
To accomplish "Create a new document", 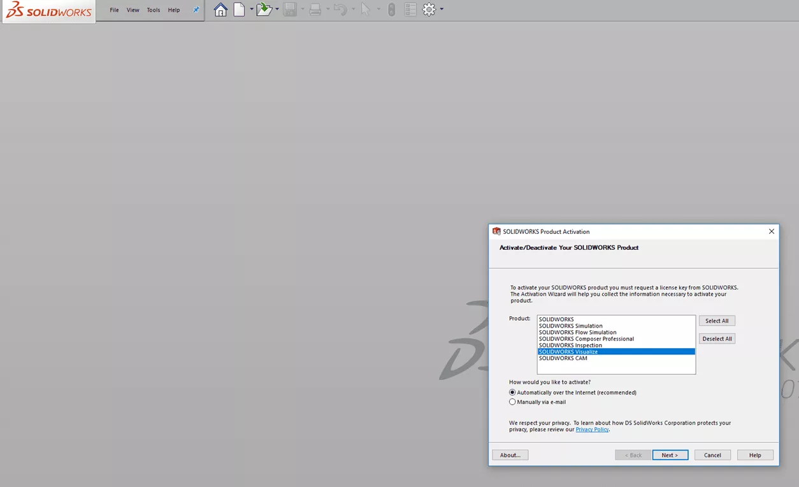I will [x=238, y=9].
